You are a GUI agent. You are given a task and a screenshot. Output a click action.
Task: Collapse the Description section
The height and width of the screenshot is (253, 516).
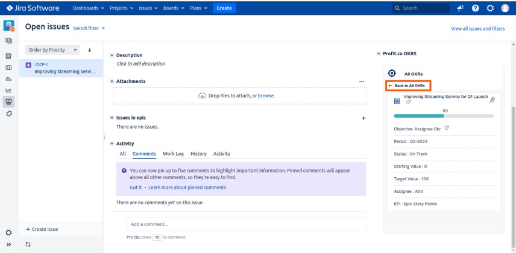(x=112, y=55)
